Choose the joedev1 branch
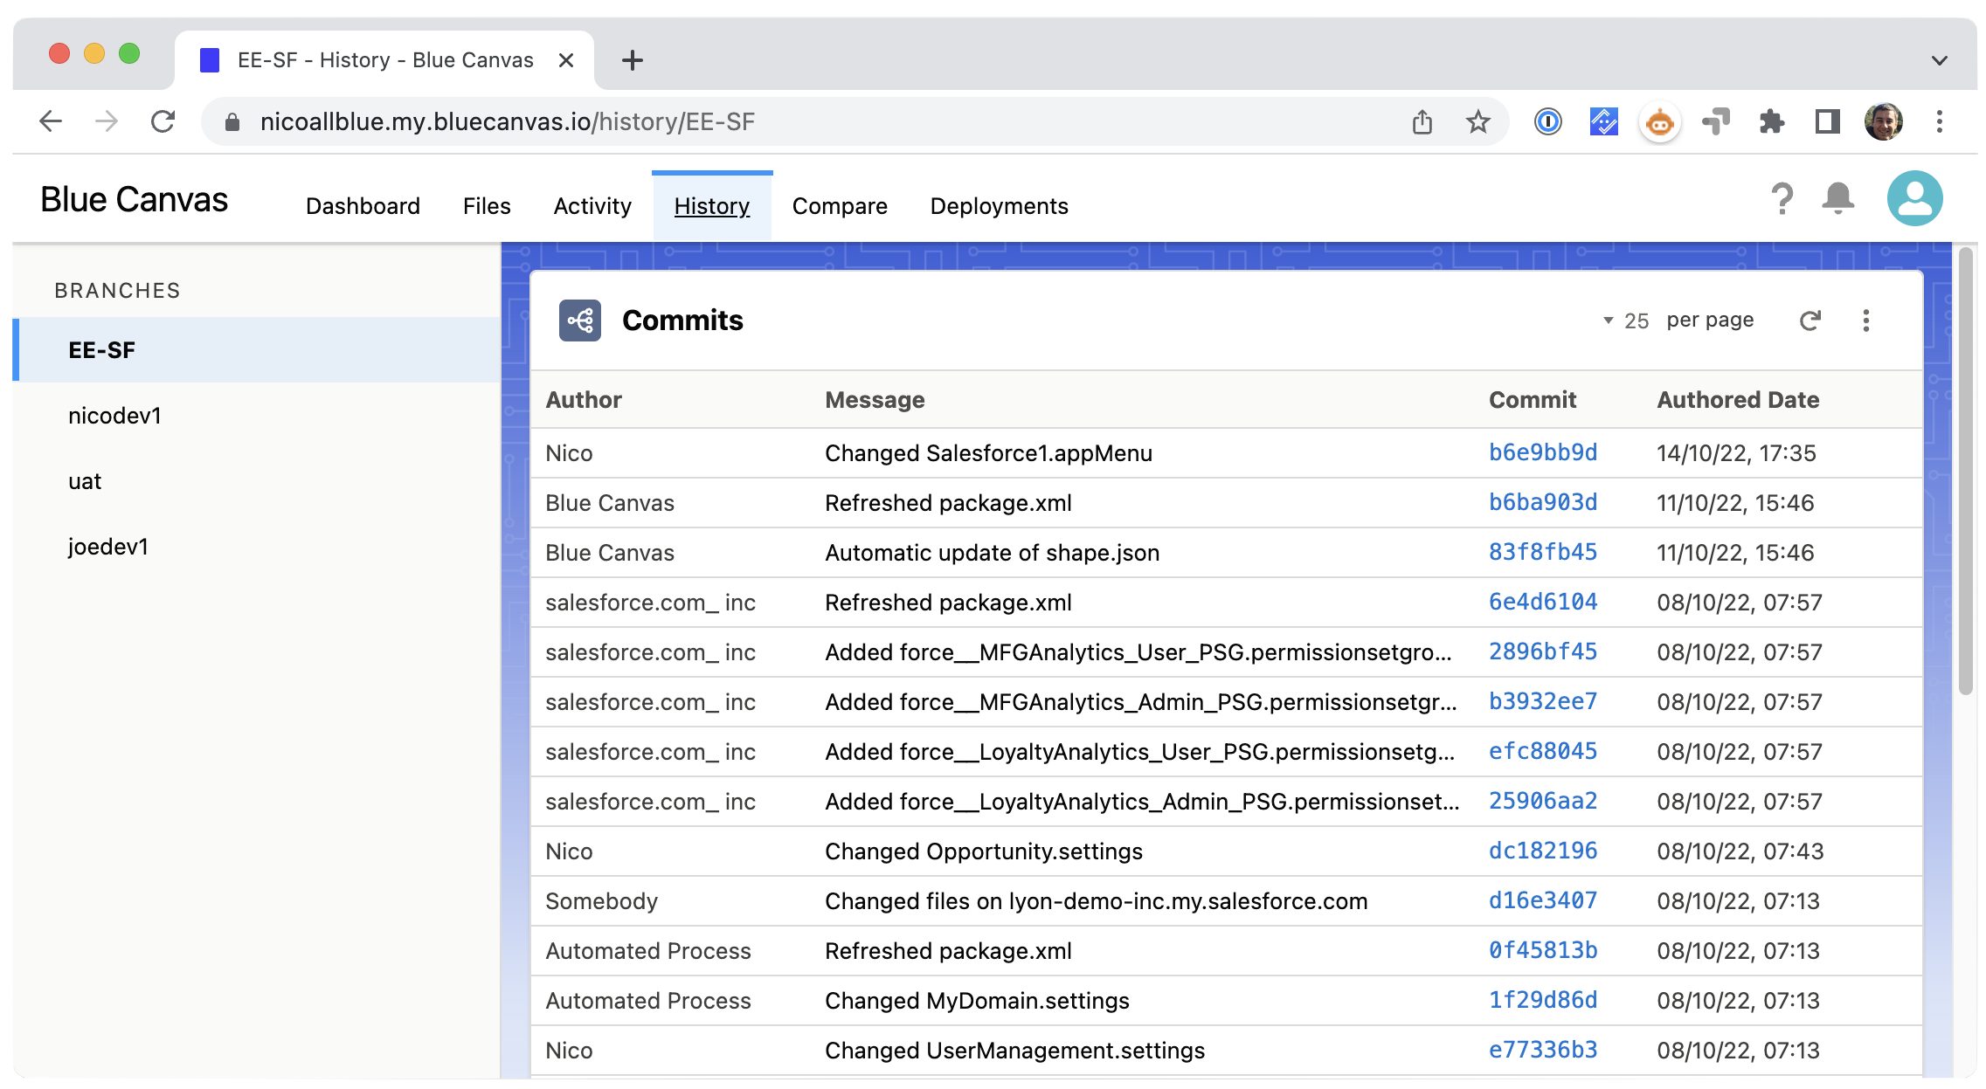 256,547
